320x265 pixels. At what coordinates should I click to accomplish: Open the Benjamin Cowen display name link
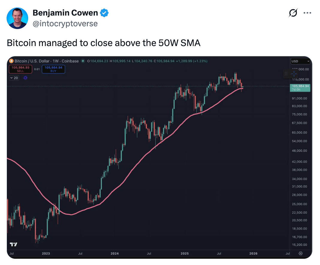click(65, 13)
